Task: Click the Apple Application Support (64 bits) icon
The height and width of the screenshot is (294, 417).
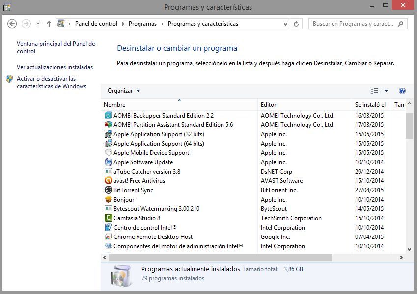Action: click(108, 143)
